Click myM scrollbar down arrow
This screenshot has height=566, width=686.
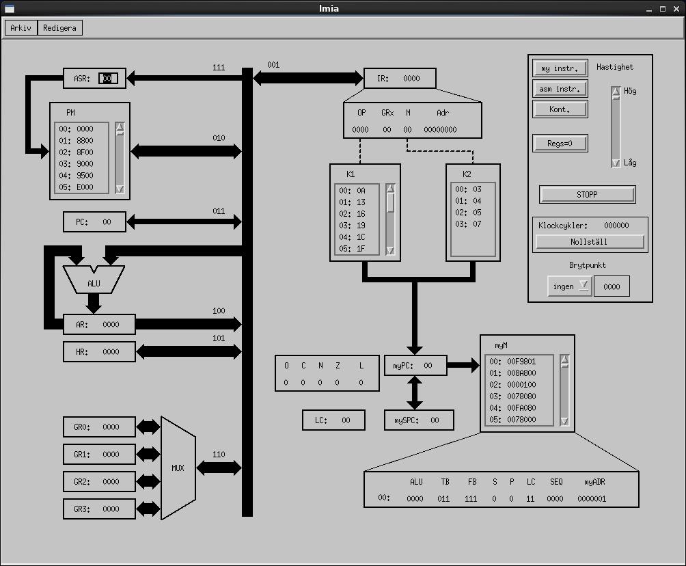[564, 421]
